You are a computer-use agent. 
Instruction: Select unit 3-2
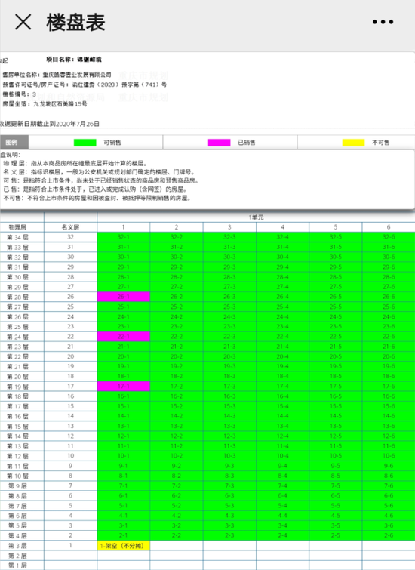pos(177,525)
